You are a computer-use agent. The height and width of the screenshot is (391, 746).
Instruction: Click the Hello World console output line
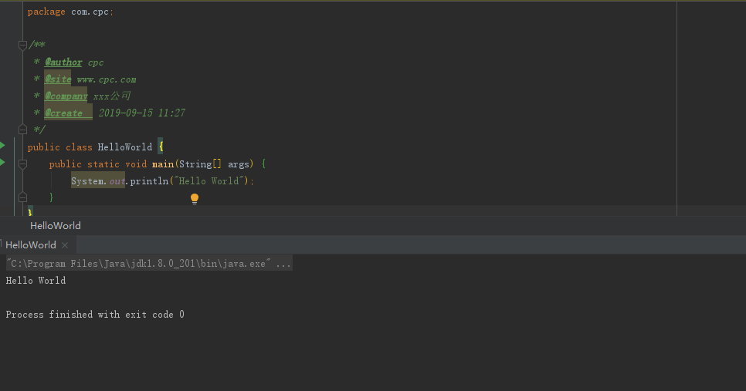pyautogui.click(x=36, y=280)
